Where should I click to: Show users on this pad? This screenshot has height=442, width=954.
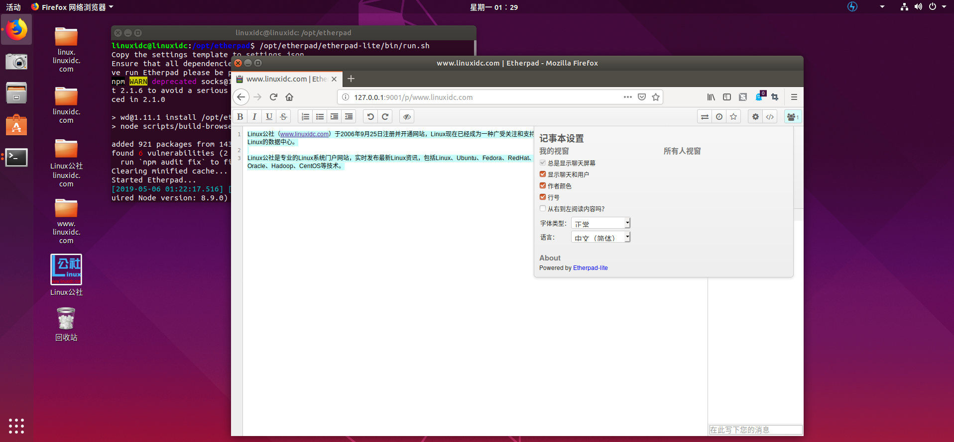click(793, 117)
